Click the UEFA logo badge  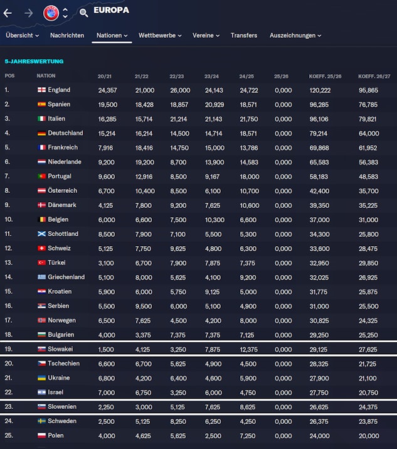coord(51,13)
